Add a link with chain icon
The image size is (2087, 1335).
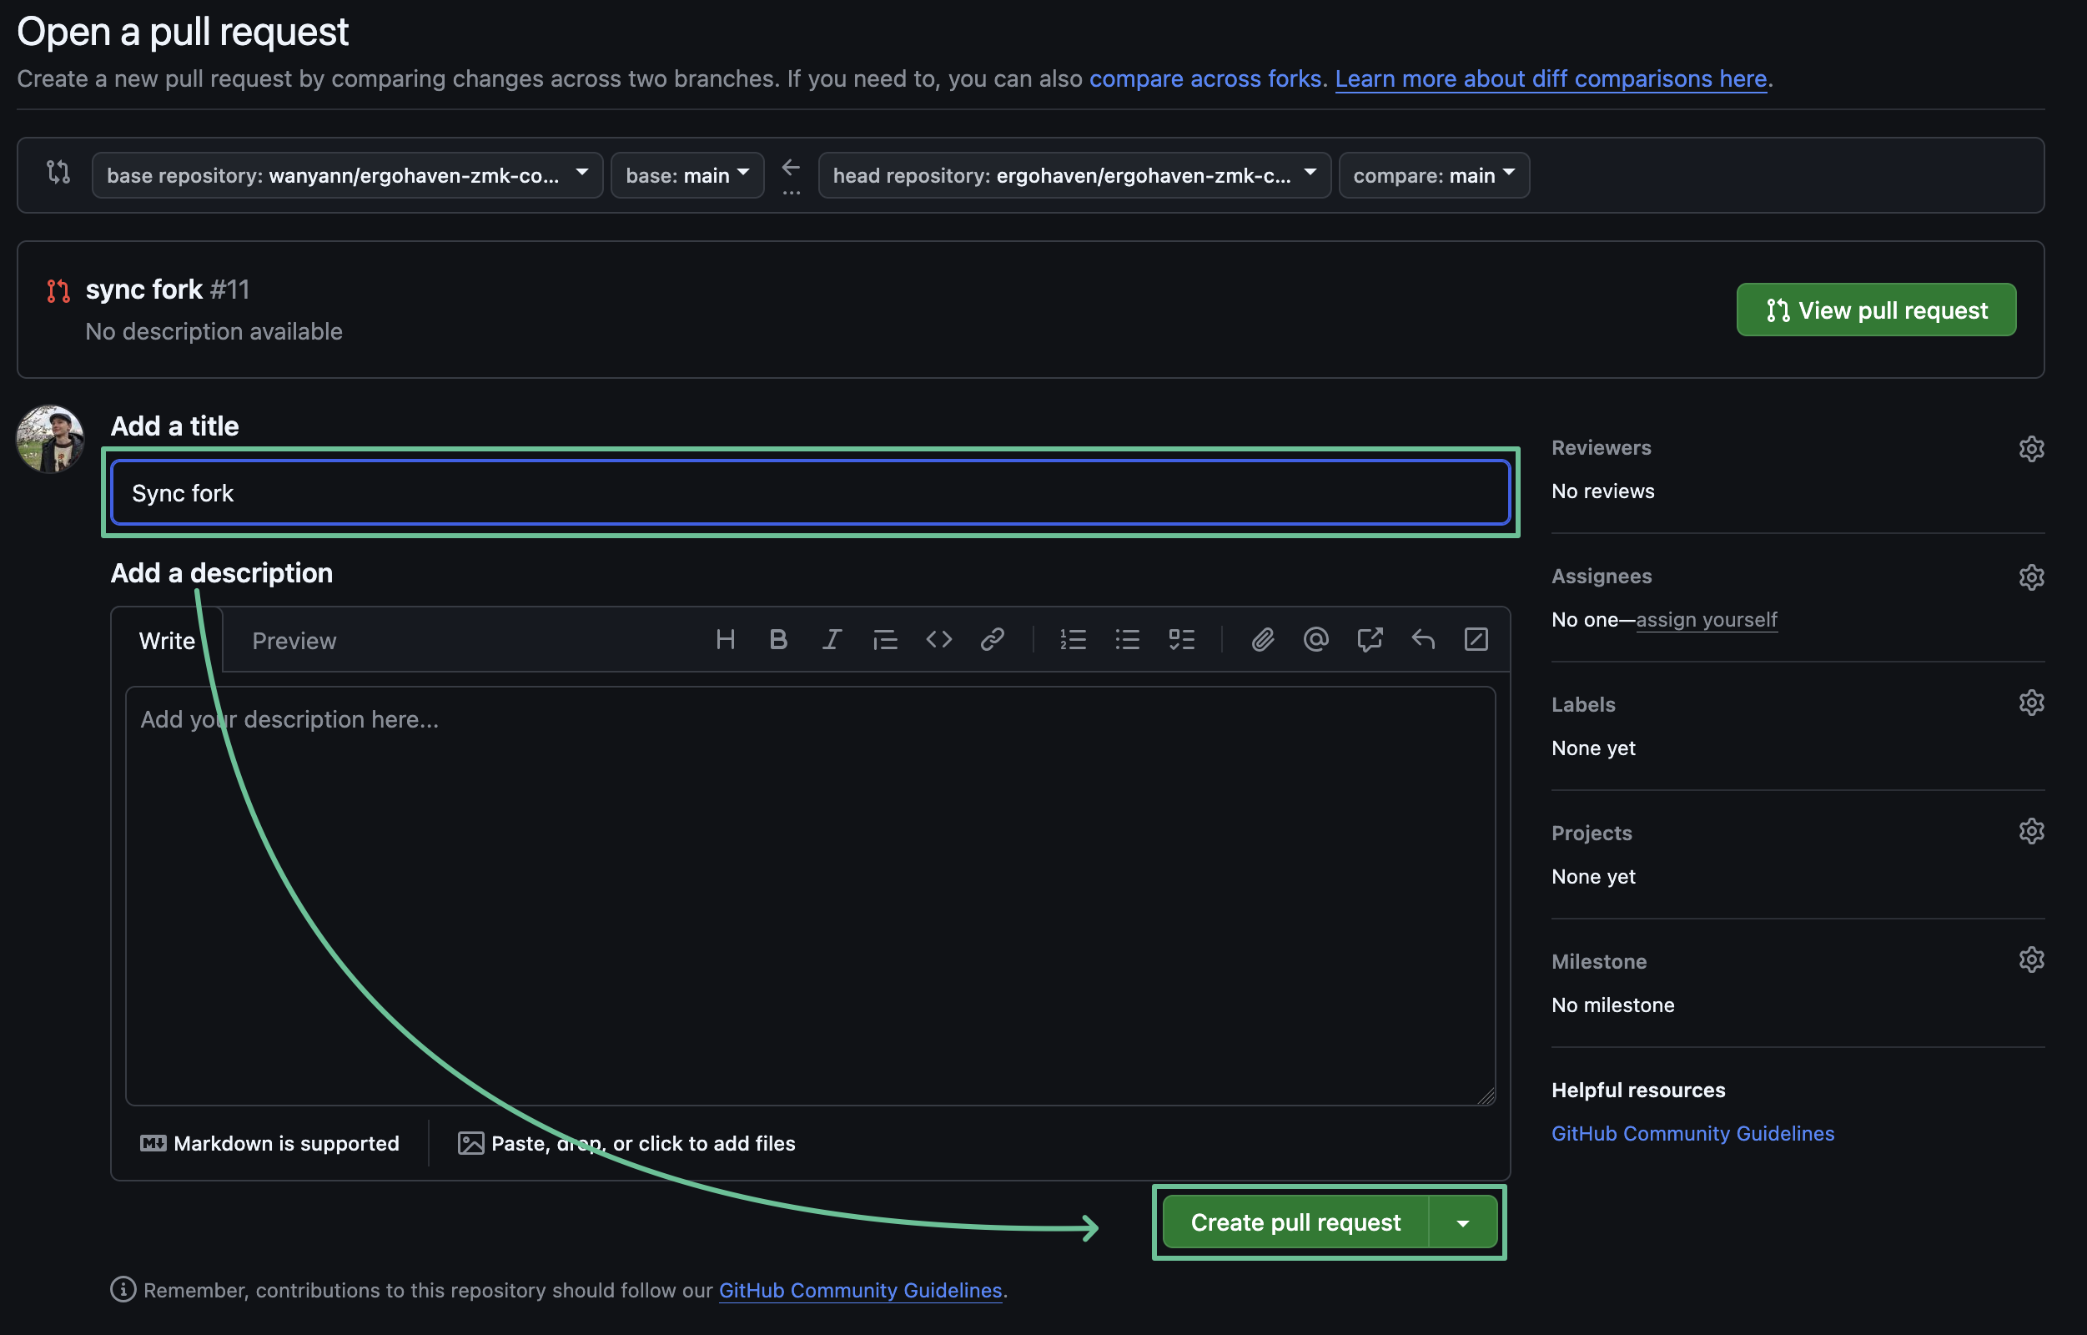click(x=992, y=640)
